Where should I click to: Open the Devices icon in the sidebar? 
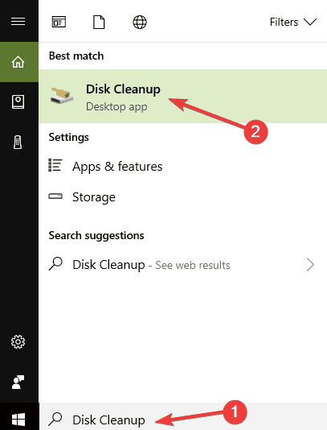[x=18, y=143]
